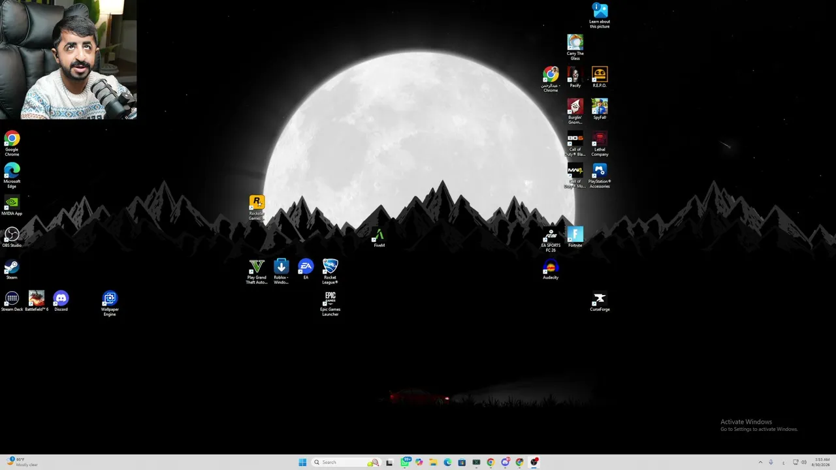Expand the hidden system tray icons
This screenshot has height=470, width=836.
tap(760, 462)
